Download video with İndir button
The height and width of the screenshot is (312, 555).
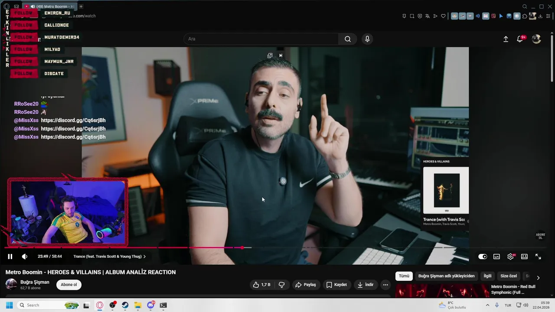365,285
